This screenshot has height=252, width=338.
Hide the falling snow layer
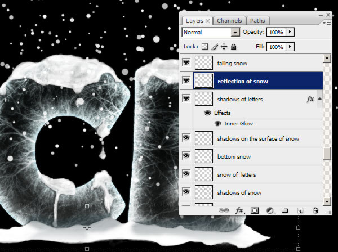click(x=186, y=63)
